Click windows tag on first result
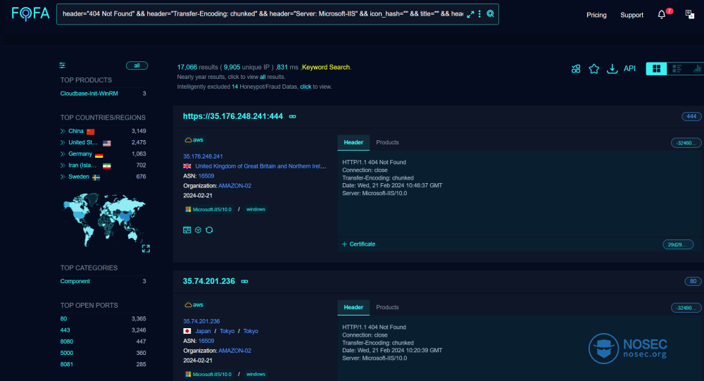The height and width of the screenshot is (381, 704). pyautogui.click(x=256, y=209)
